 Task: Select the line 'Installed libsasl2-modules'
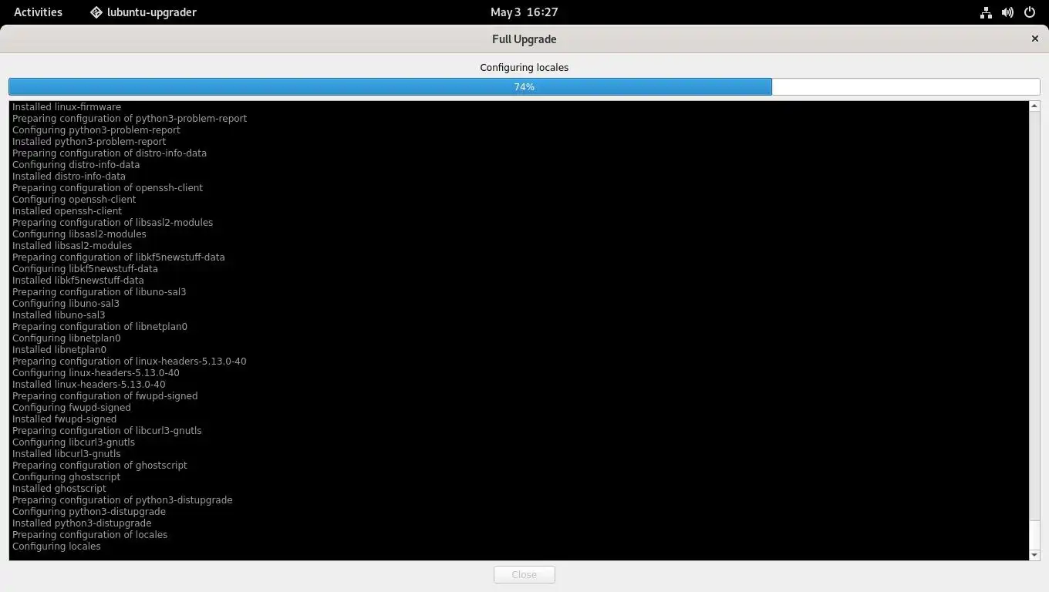coord(72,246)
